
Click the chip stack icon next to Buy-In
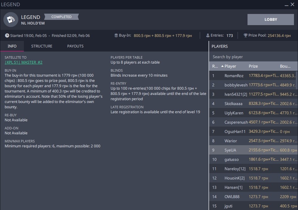coord(116,36)
